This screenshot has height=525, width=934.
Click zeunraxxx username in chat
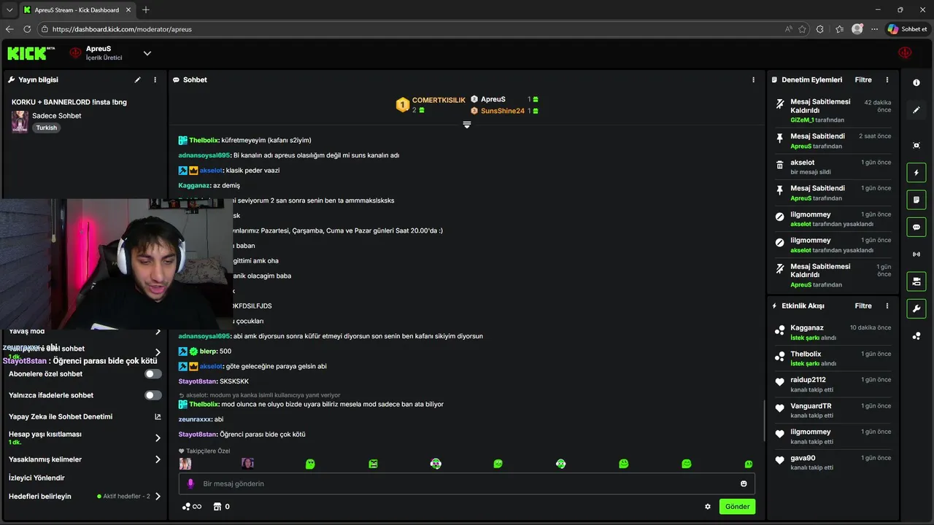tap(195, 419)
